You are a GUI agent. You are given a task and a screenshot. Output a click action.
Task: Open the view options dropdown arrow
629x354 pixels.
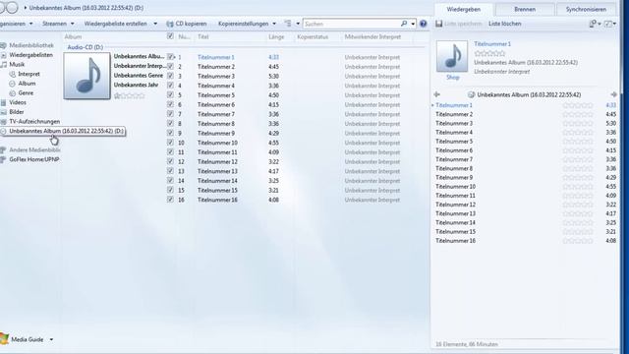click(x=298, y=24)
